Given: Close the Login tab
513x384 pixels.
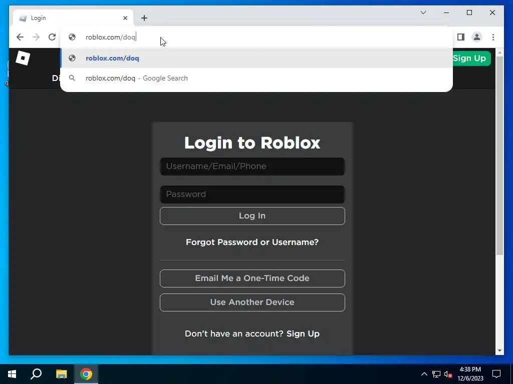Looking at the screenshot, I should click(x=125, y=18).
